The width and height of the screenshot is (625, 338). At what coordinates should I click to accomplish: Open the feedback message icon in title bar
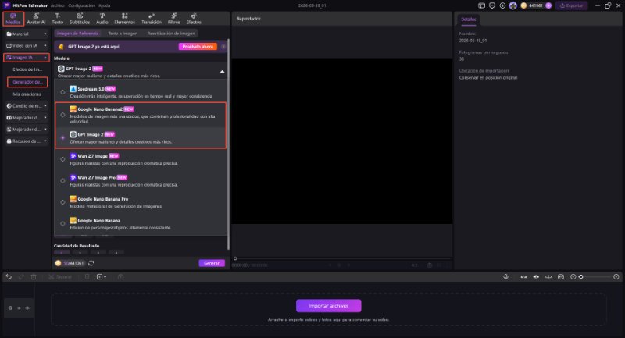(492, 5)
